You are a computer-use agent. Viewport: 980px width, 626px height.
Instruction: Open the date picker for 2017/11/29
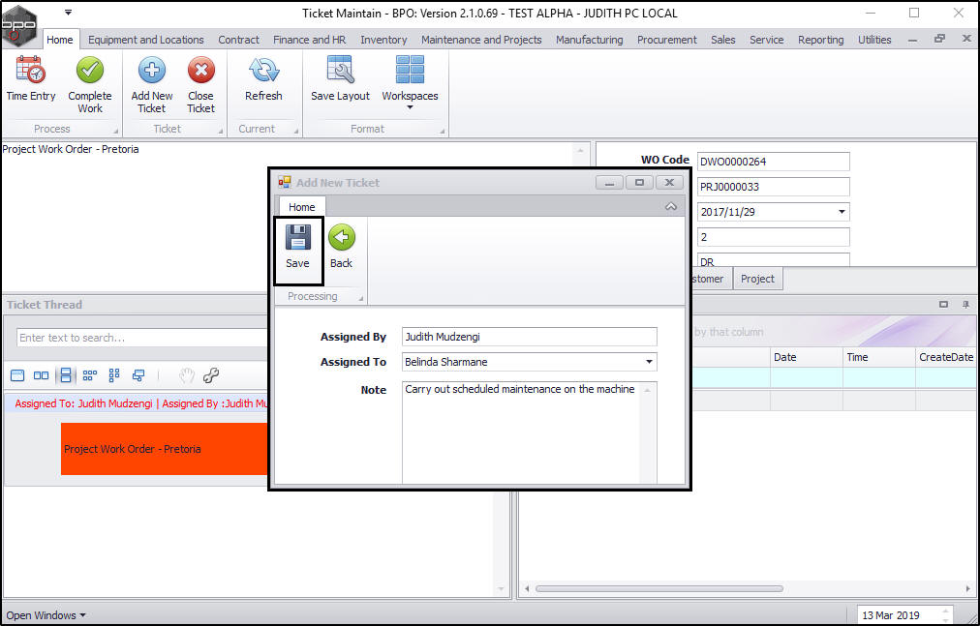pyautogui.click(x=842, y=212)
